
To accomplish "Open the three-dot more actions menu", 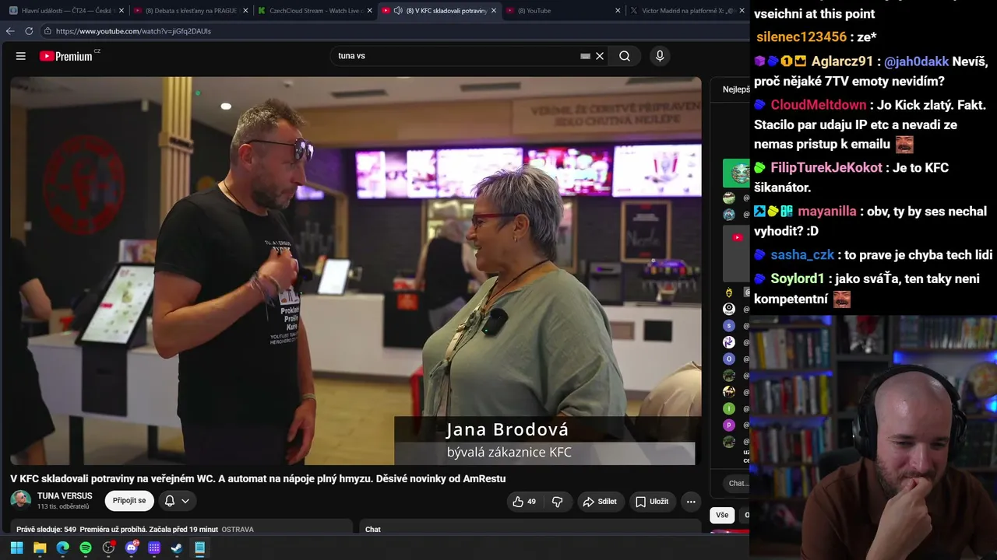I will [x=691, y=502].
